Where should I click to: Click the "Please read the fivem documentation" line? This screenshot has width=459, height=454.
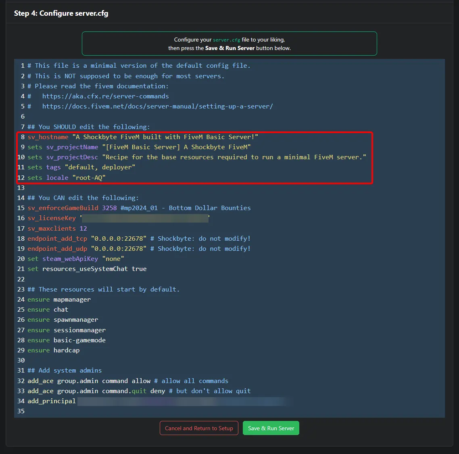click(x=98, y=86)
